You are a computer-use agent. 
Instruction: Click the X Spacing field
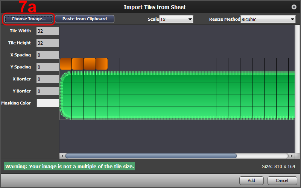48,55
